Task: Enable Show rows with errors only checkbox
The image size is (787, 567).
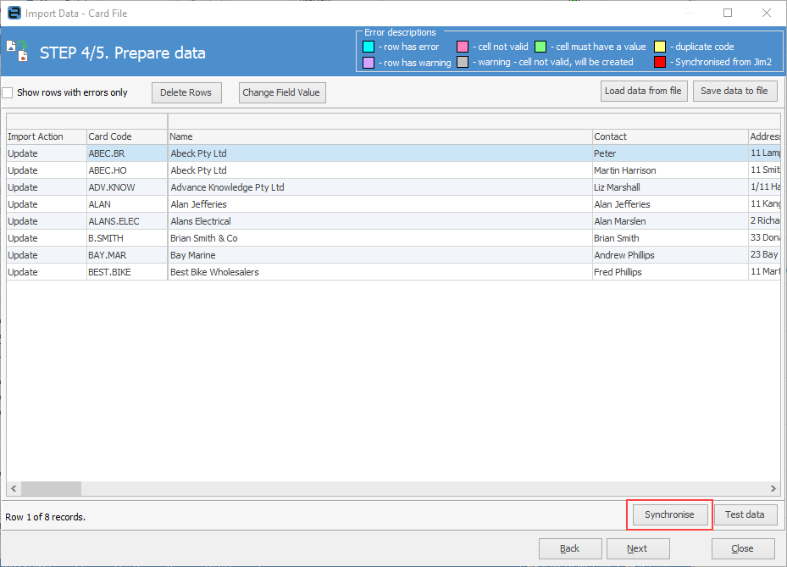Action: [x=8, y=92]
